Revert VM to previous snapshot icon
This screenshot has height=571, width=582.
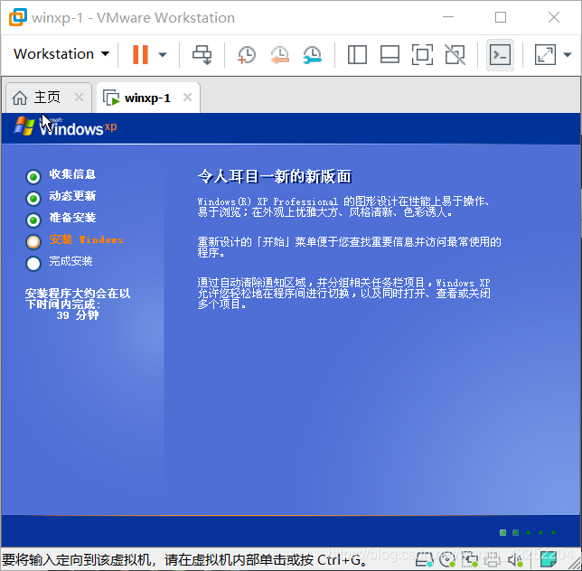pos(279,55)
